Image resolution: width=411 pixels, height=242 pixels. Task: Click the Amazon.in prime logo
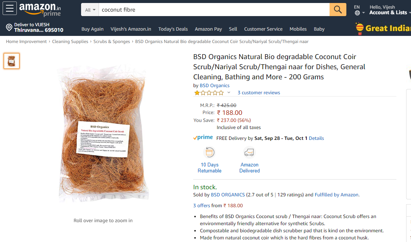[x=40, y=9]
